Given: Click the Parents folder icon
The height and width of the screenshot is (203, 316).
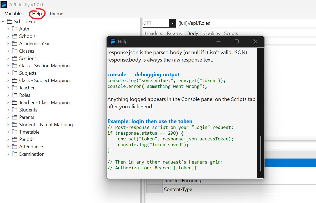Looking at the screenshot, I should click(x=15, y=117).
